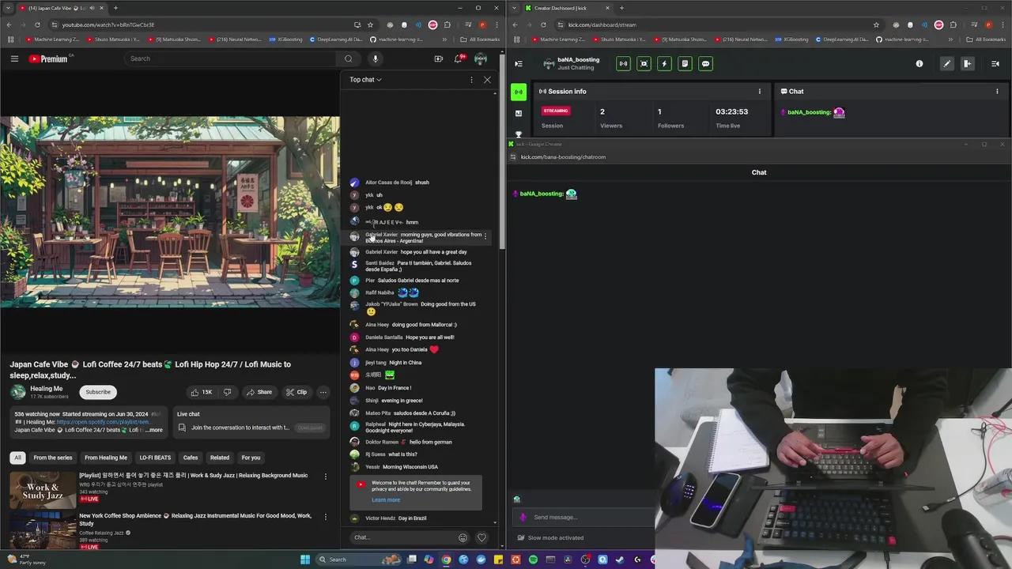
Task: Subscribe to the Healing Me channel
Action: coord(98,392)
